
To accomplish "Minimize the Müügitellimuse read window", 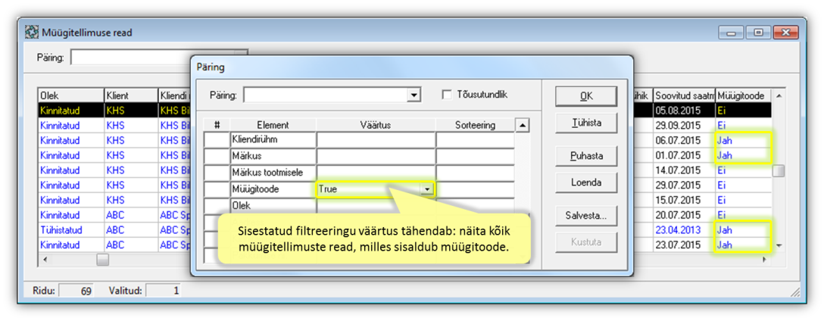I will pyautogui.click(x=731, y=33).
